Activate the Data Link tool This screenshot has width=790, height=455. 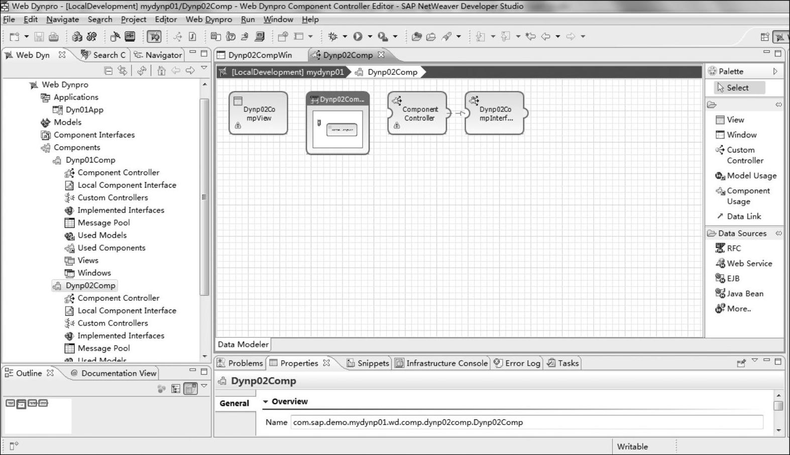click(x=738, y=216)
